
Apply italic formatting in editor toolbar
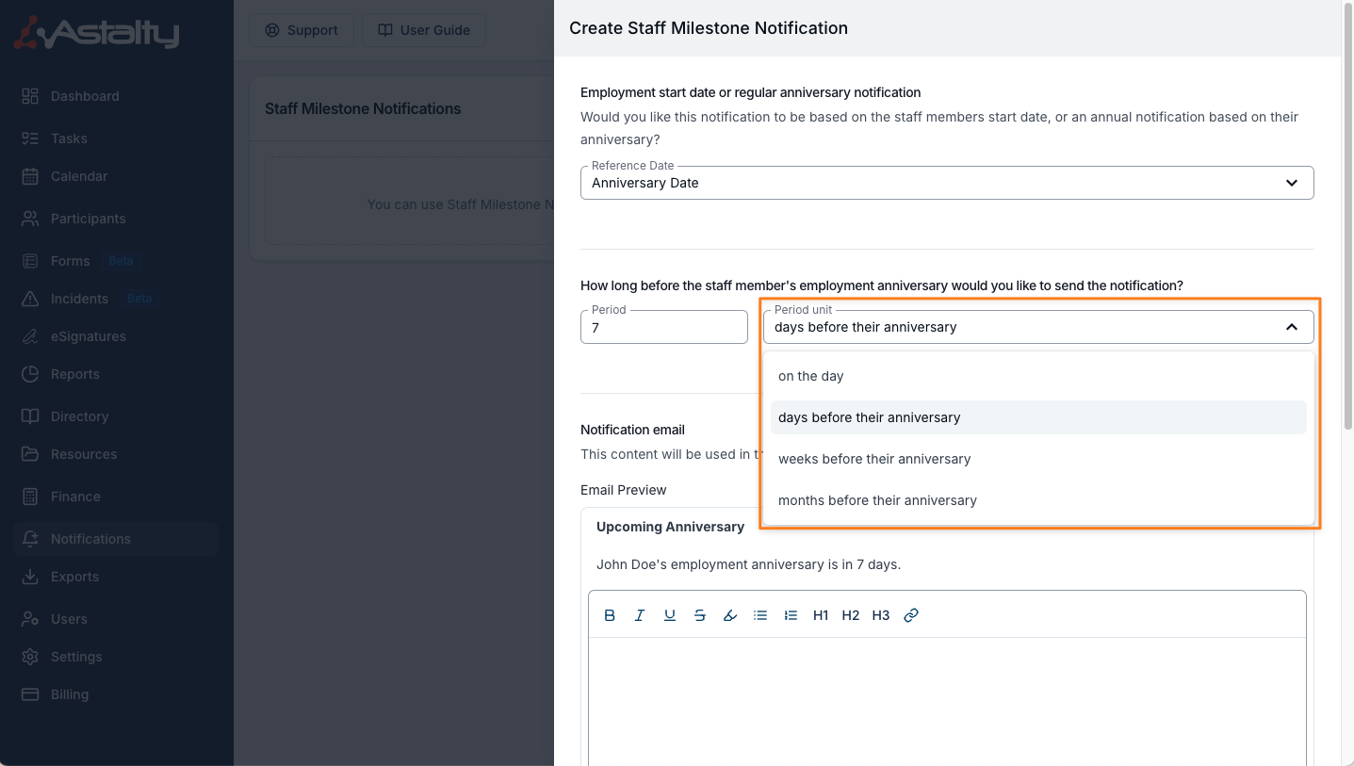[640, 615]
